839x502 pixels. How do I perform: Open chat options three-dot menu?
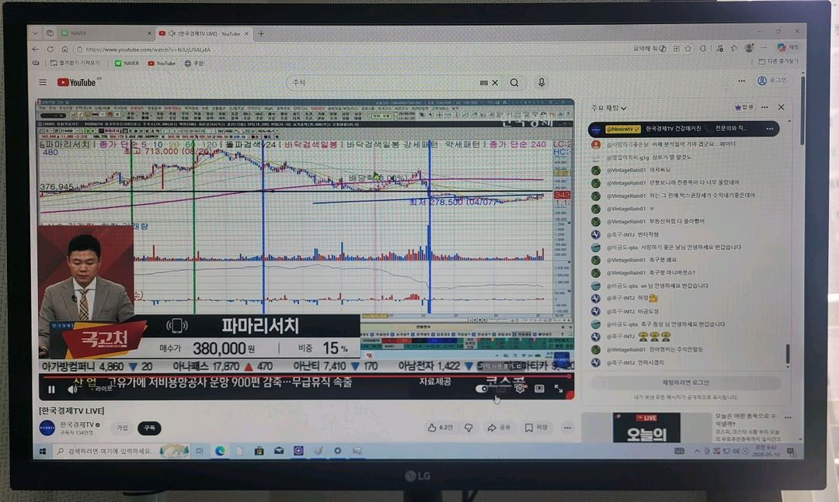[x=764, y=107]
